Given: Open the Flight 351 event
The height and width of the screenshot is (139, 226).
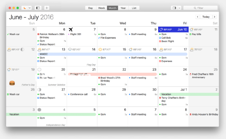Looking at the screenshot, I should pos(82,34).
